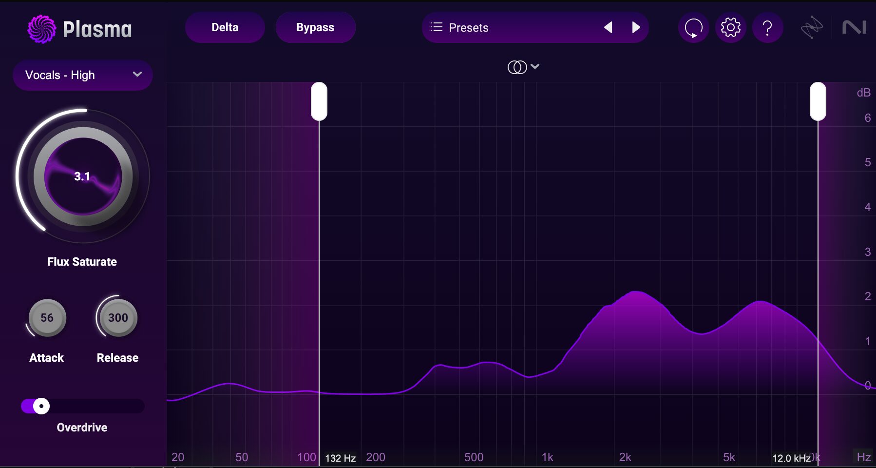Load the next preset with right arrow
This screenshot has height=468, width=876.
636,27
